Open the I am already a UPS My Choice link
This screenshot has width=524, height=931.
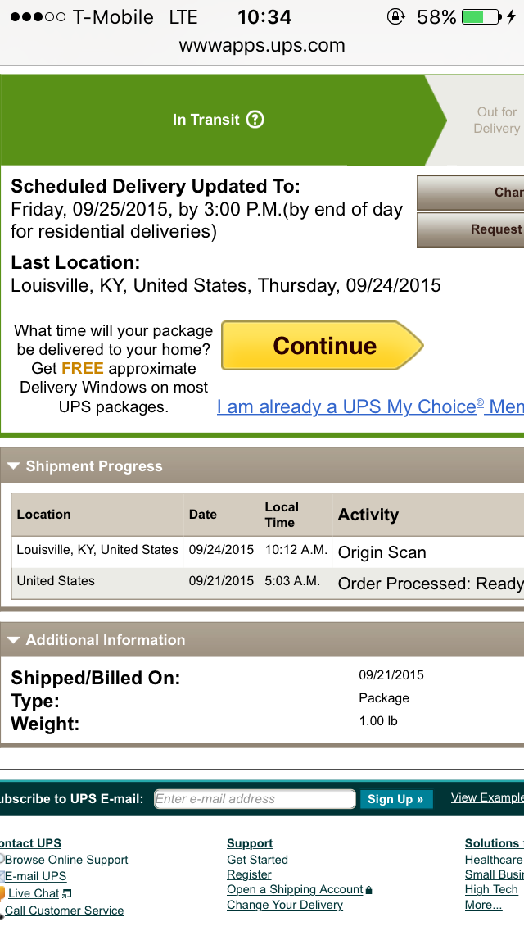tap(370, 406)
